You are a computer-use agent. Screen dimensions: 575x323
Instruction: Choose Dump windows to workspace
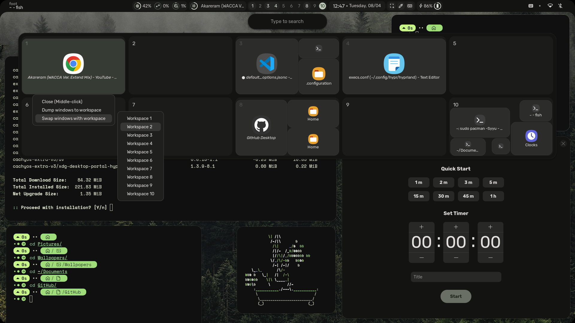tap(74, 110)
